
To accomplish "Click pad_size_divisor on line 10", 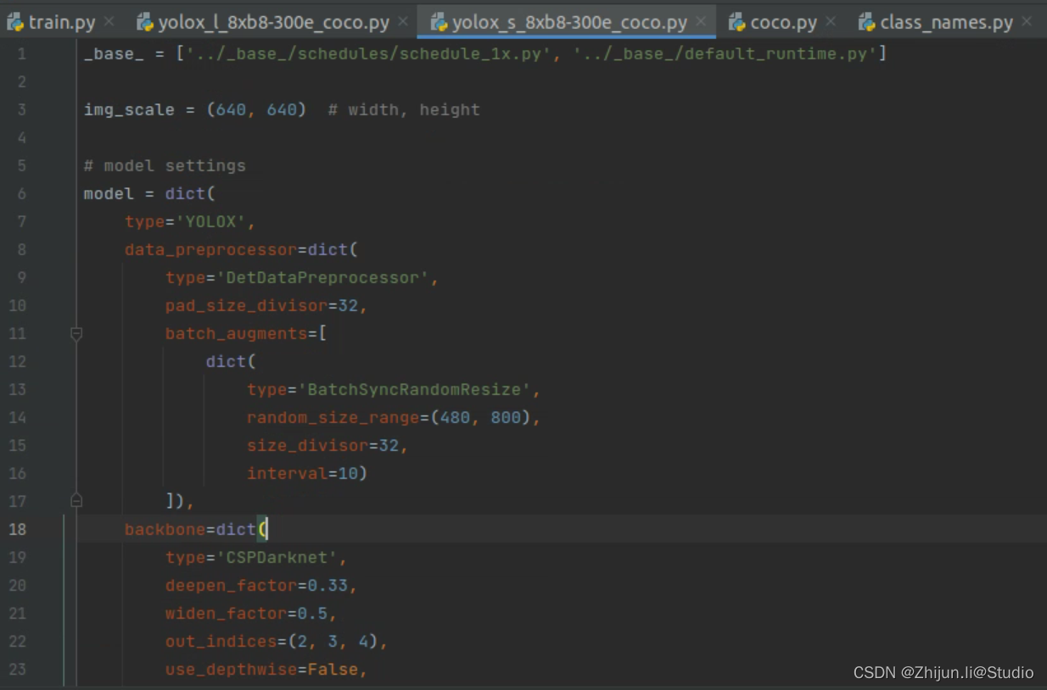I will (246, 306).
